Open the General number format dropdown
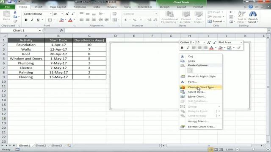Image resolution: width=271 pixels, height=152 pixels. [x=156, y=14]
